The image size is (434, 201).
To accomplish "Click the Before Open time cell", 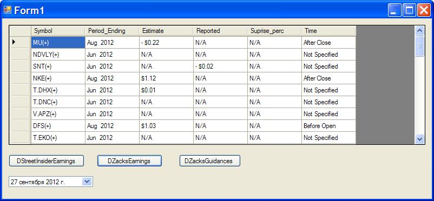I will [x=328, y=126].
